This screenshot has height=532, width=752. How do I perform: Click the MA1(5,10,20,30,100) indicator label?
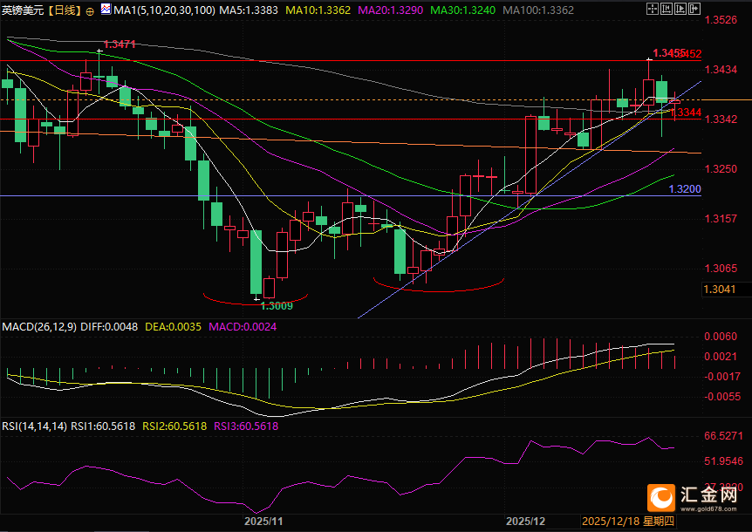click(165, 10)
